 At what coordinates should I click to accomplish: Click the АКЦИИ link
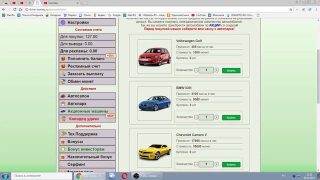point(214,25)
